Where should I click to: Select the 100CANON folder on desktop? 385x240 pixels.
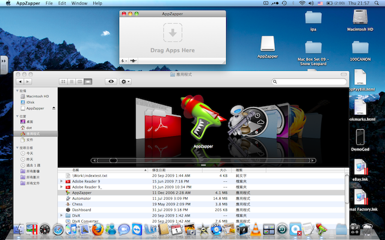coord(360,50)
